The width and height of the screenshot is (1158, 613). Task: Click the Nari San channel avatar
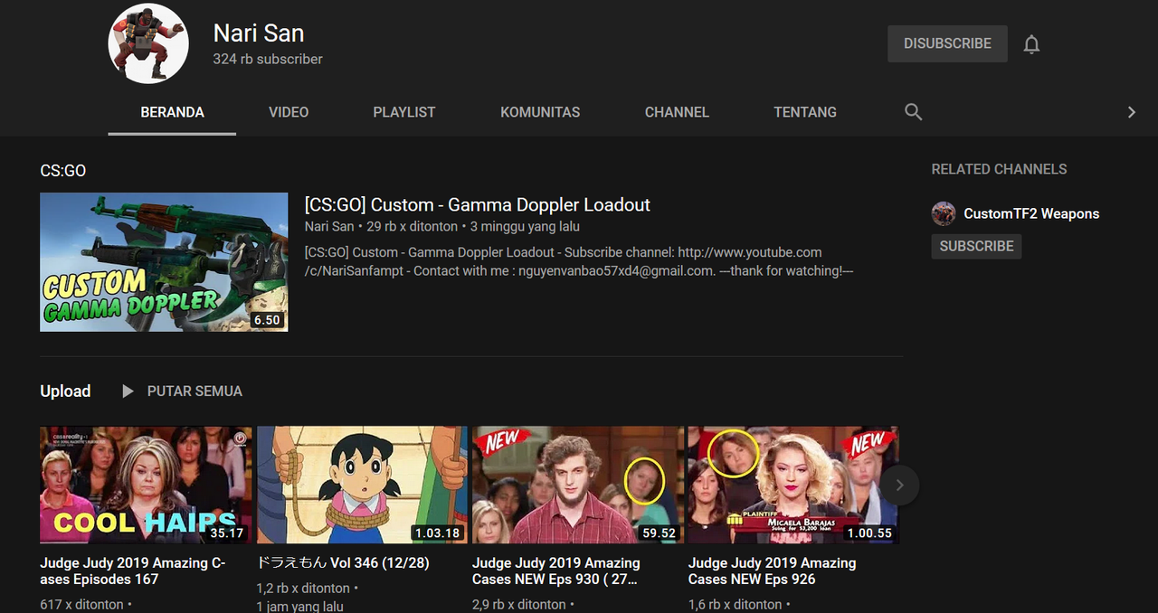tap(148, 43)
